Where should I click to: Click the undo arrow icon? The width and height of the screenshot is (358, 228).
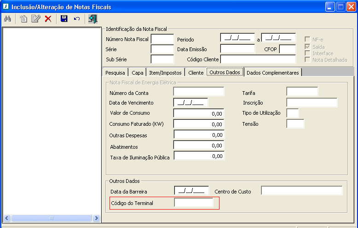[x=76, y=19]
